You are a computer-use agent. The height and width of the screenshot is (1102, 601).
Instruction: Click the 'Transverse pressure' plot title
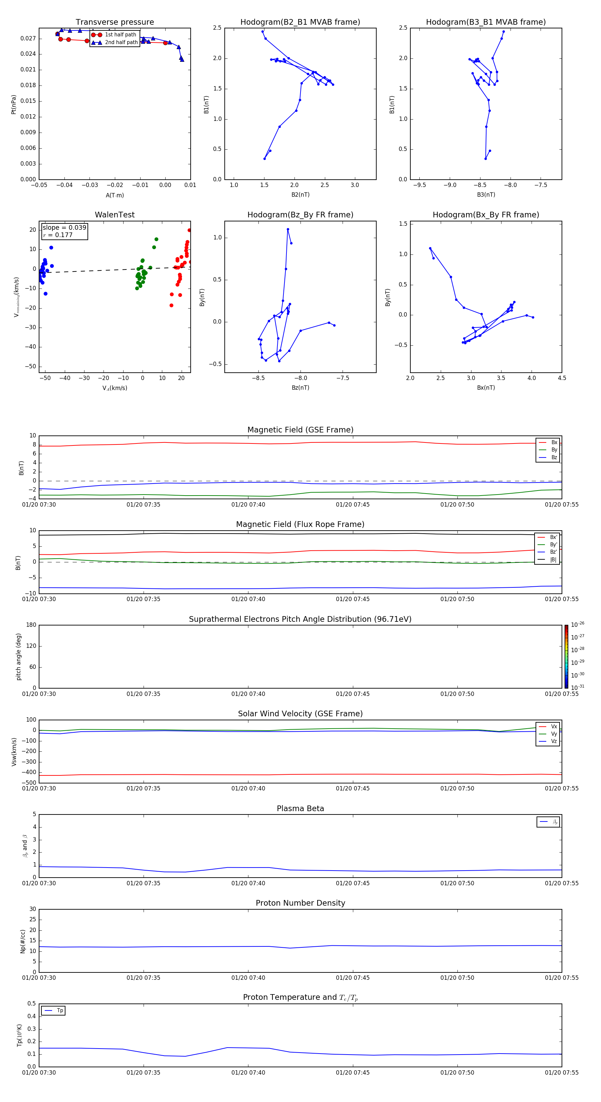[115, 22]
